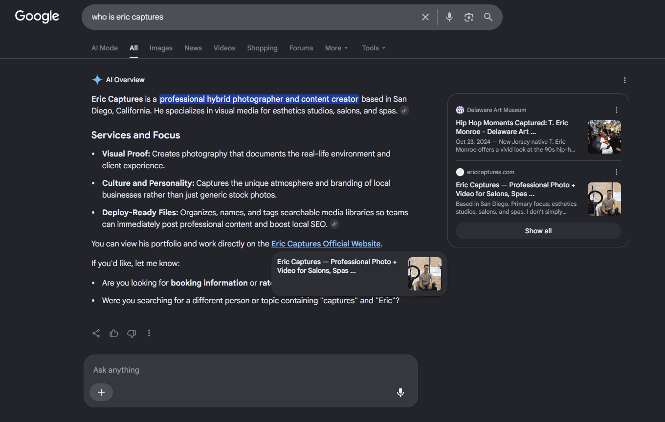Click the 'Services and Focus' heading
The image size is (665, 422).
click(x=136, y=135)
